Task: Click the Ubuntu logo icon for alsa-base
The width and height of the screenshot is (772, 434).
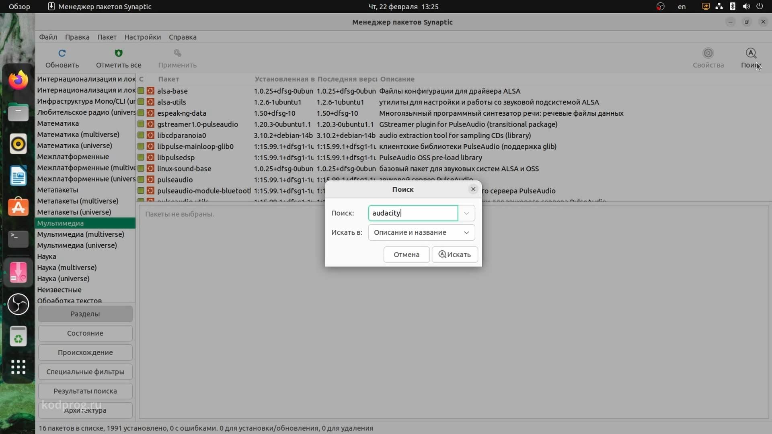Action: click(150, 91)
